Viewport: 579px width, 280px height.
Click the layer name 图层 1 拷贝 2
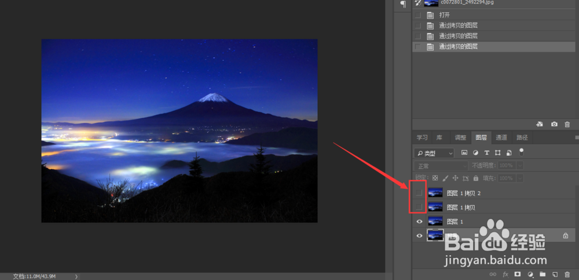(464, 193)
